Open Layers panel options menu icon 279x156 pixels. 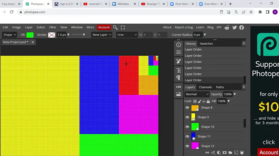pos(244,87)
